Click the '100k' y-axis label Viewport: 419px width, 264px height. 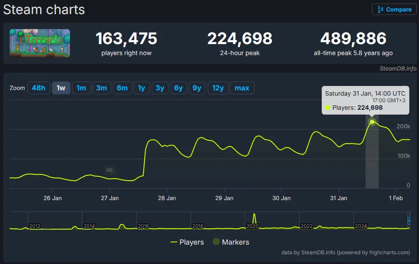click(404, 156)
